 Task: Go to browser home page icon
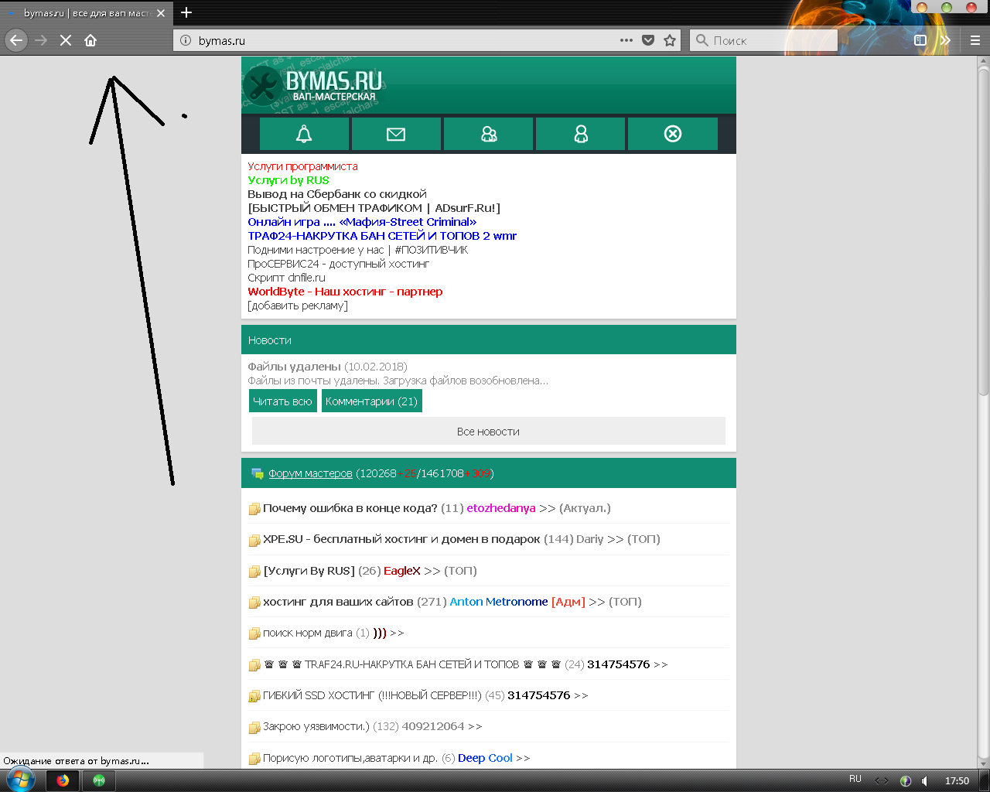[90, 40]
